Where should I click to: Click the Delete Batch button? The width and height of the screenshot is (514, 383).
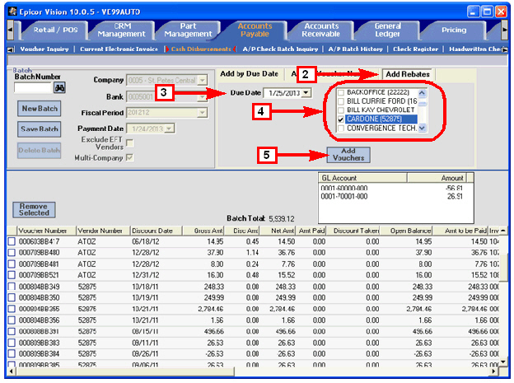(x=40, y=151)
